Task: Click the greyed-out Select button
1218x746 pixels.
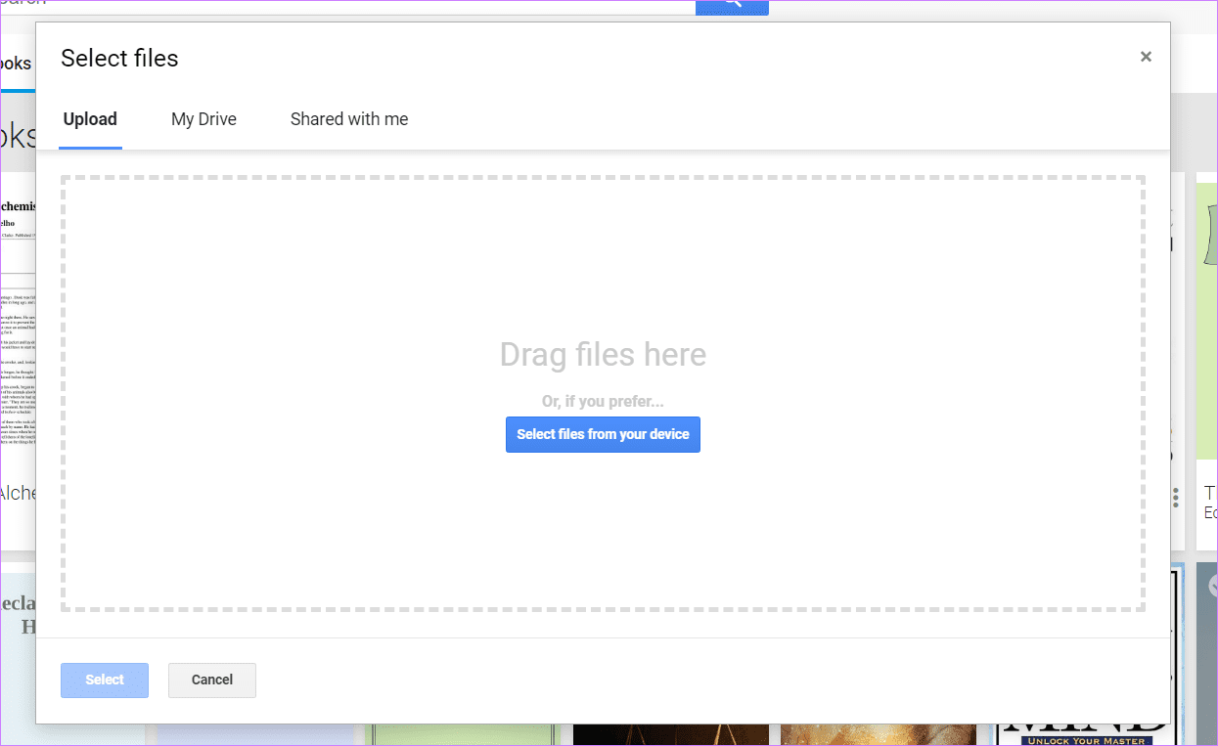Action: coord(105,680)
